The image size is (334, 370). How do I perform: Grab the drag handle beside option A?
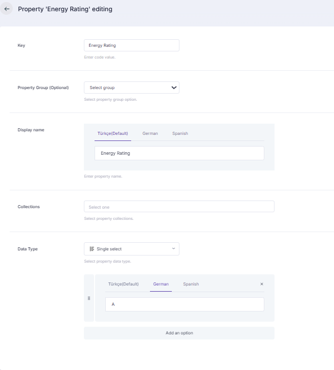89,298
